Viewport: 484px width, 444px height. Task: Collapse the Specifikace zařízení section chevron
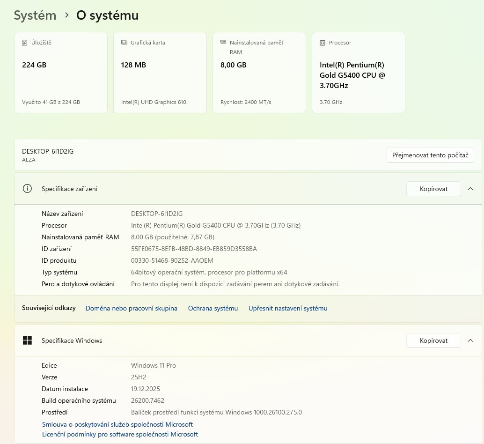pyautogui.click(x=470, y=189)
